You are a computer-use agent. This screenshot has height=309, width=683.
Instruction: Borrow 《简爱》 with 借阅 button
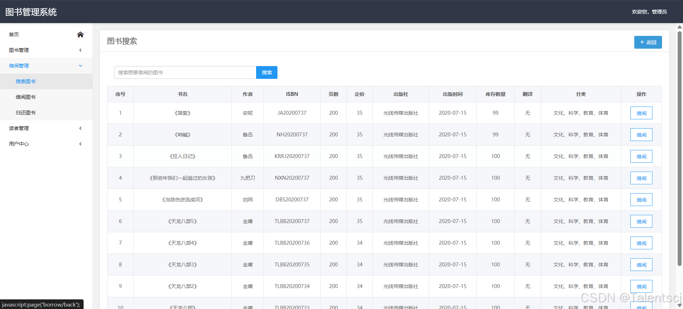tap(641, 113)
